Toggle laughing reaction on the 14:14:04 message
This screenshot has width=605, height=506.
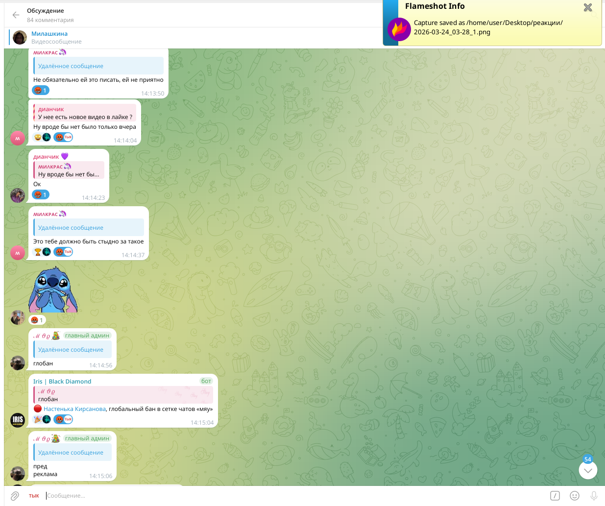[42, 137]
